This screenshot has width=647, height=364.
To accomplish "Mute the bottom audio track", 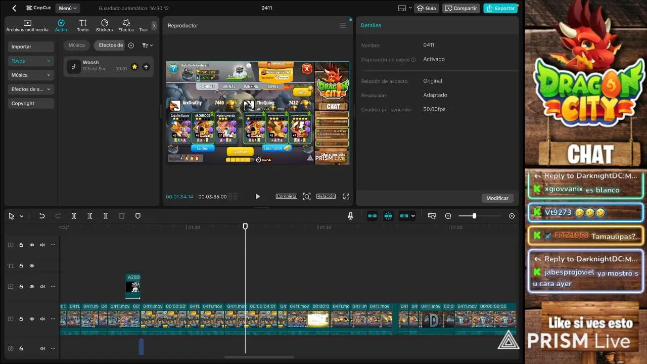I will pyautogui.click(x=42, y=348).
